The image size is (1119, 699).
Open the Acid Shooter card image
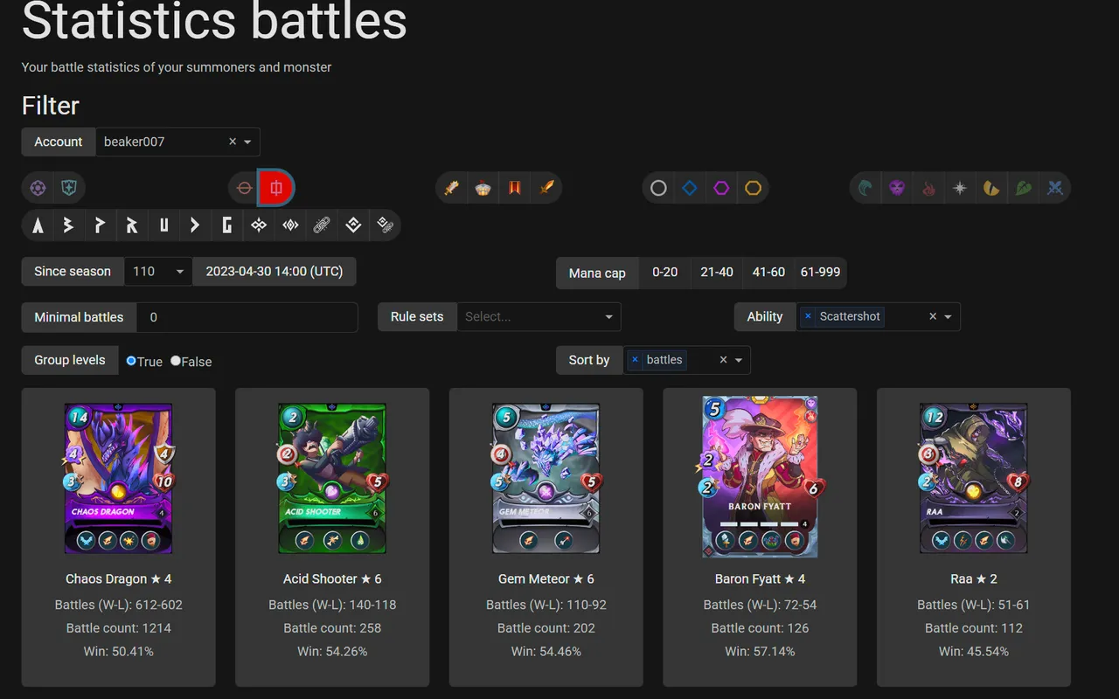coord(332,478)
